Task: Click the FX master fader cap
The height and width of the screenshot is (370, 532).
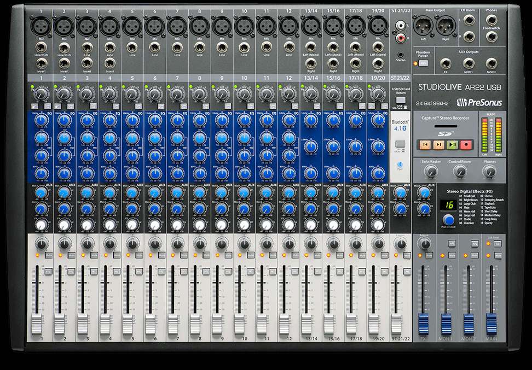Action: (424, 324)
